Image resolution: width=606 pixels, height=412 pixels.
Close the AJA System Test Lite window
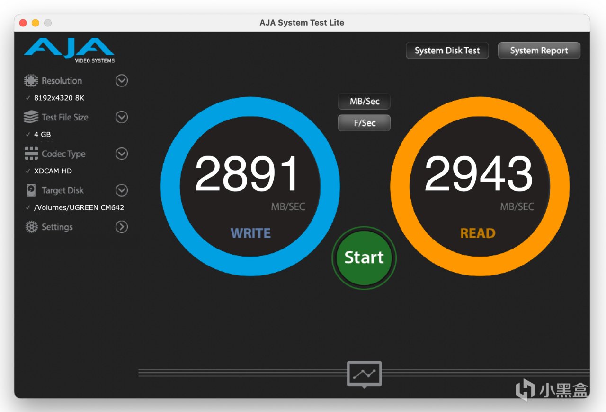point(23,23)
